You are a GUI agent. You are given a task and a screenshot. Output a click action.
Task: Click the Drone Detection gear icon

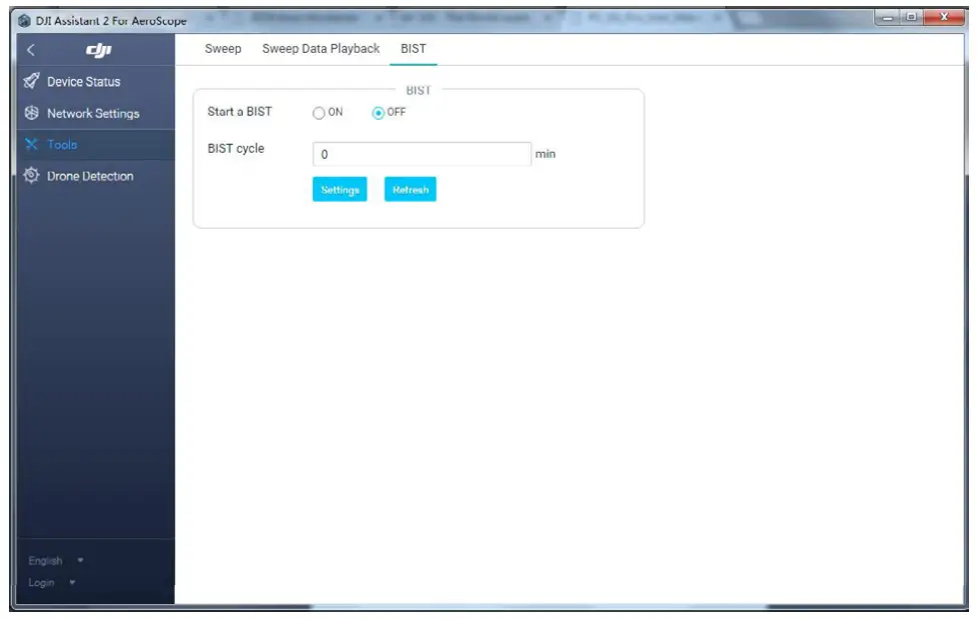[x=31, y=176]
